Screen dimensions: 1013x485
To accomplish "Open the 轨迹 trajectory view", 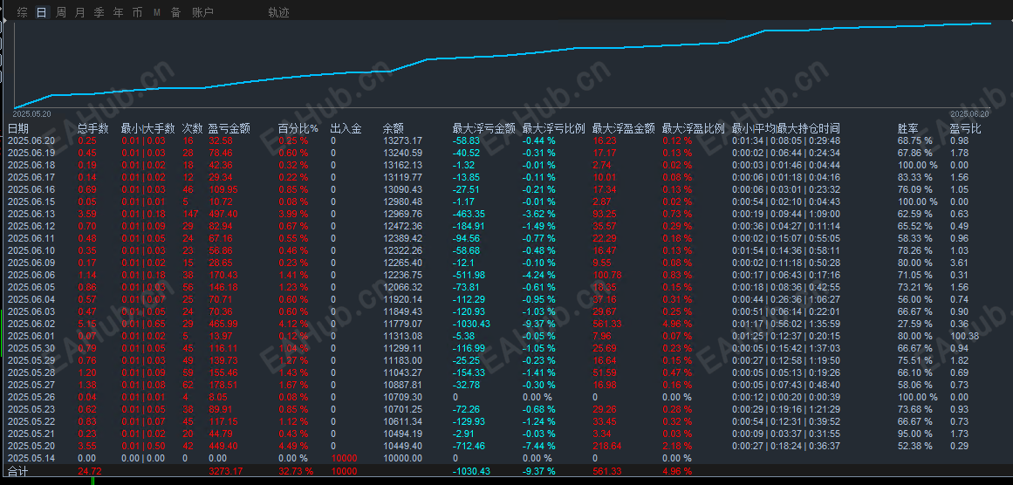I will [278, 12].
